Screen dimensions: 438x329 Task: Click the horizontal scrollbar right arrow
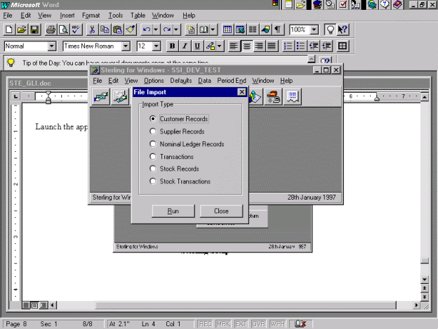pos(416,305)
